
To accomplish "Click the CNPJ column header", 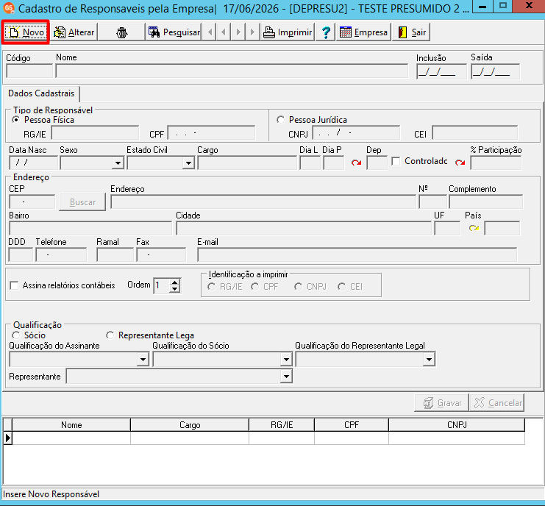I will (457, 425).
